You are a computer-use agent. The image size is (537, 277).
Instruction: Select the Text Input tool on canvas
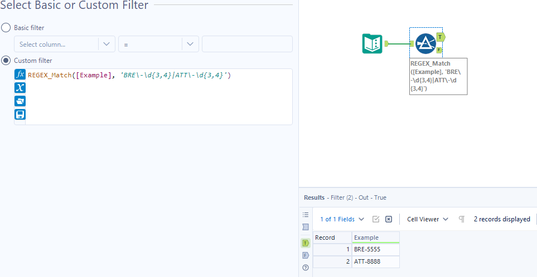[372, 43]
